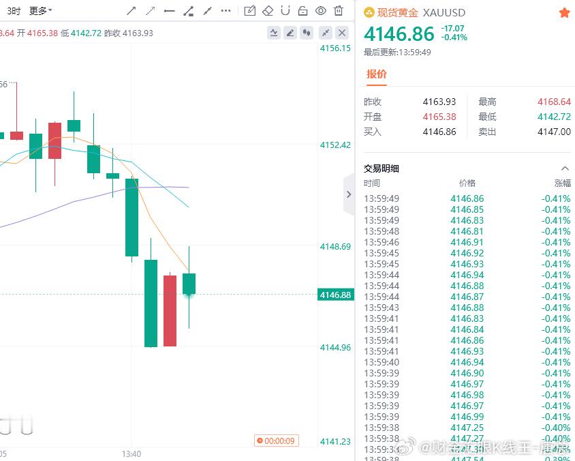Toggle drawings visibility with the eye icon

click(320, 10)
